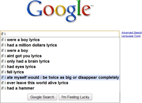Click the capital blue G in Google logo
The width and height of the screenshot is (142, 103).
coord(34,9)
